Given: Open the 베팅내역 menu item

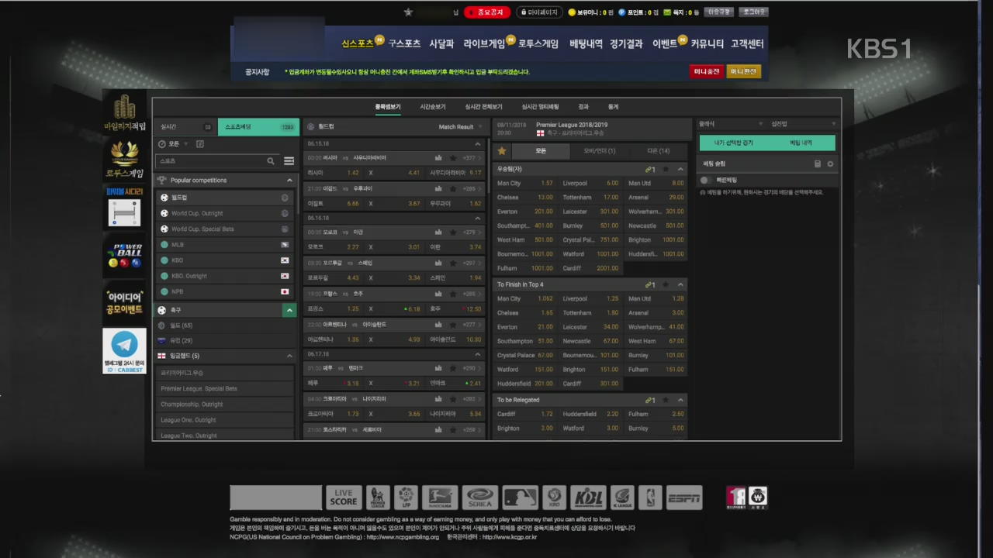Looking at the screenshot, I should tap(586, 44).
